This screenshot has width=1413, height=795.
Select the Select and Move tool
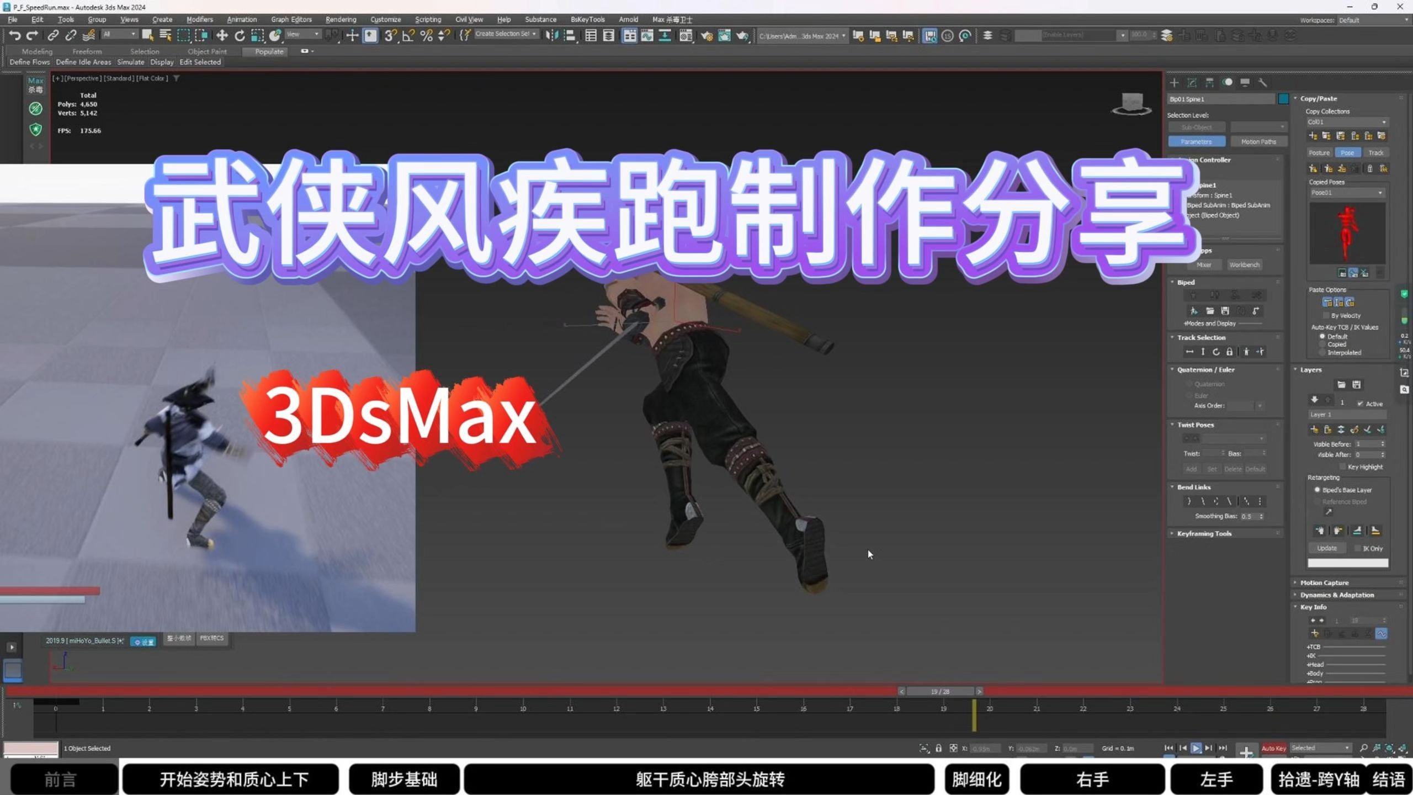point(222,36)
